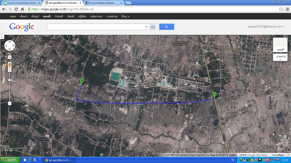Screen dimensions: 291x163
Task: Open Gmail from Google top bar
Action: 59,16
